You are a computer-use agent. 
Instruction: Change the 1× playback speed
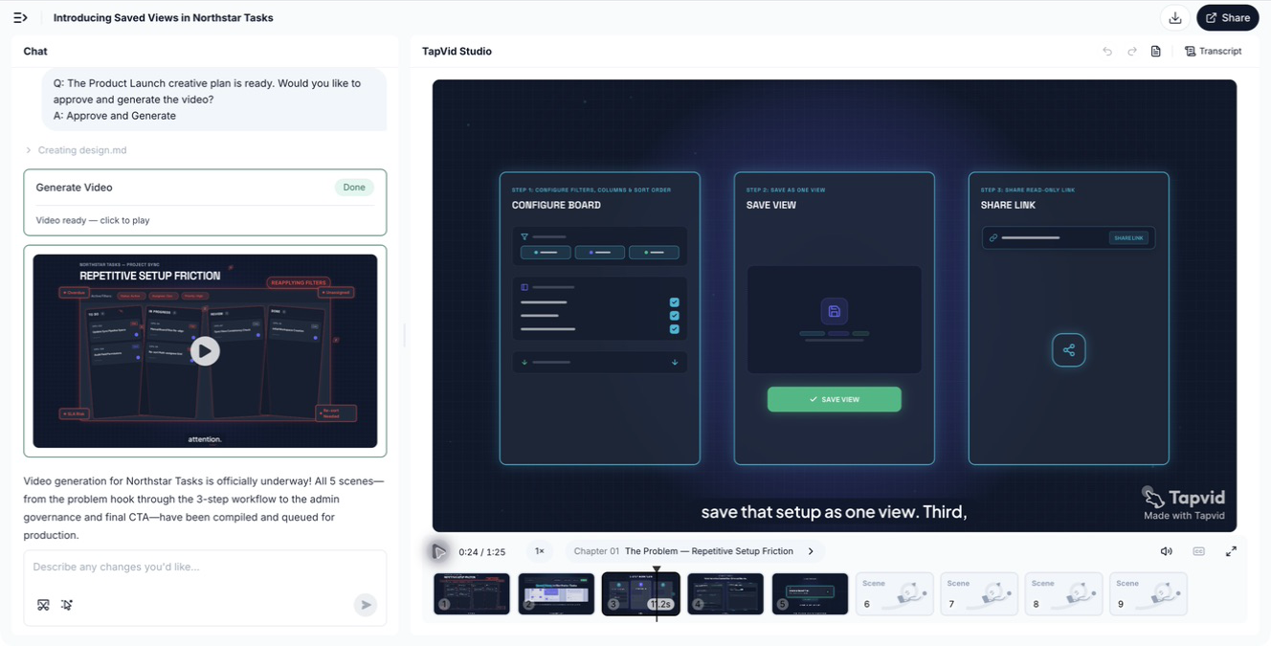pos(540,551)
